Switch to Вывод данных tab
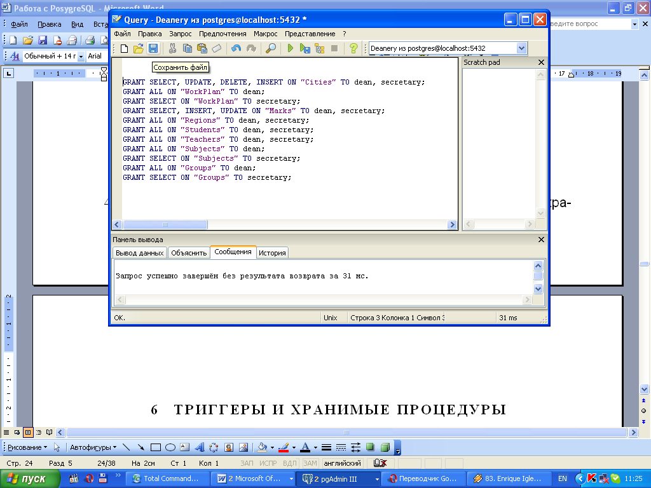This screenshot has height=488, width=651. coord(139,253)
